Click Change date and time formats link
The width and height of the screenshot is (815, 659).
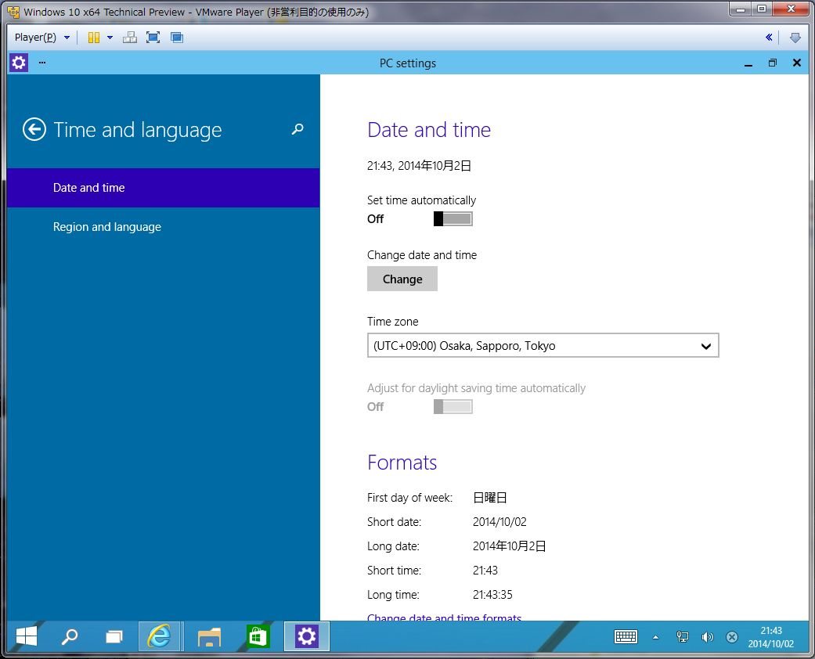(x=444, y=617)
